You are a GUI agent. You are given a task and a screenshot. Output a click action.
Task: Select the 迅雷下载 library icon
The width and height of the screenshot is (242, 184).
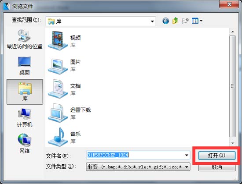coord(58,113)
